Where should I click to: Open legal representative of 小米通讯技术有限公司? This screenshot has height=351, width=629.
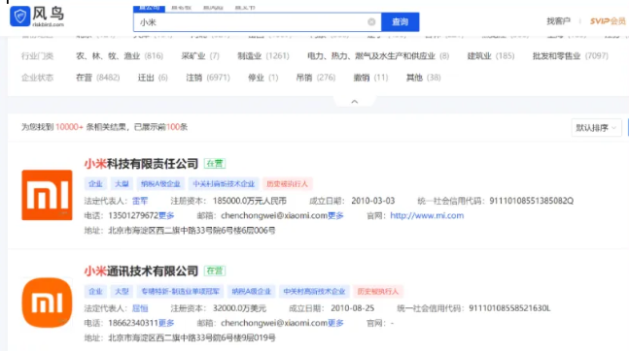[x=140, y=308]
